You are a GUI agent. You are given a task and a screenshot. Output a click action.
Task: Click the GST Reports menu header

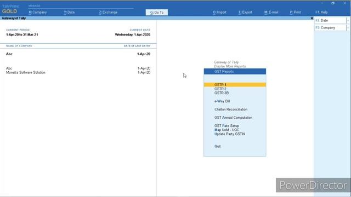coord(235,72)
